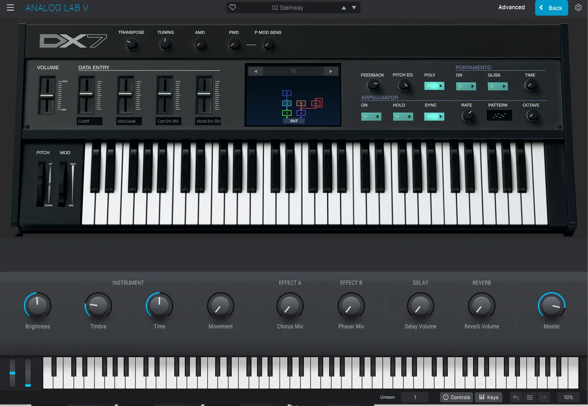The height and width of the screenshot is (406, 588).
Task: Click the Advanced button
Action: pos(512,7)
